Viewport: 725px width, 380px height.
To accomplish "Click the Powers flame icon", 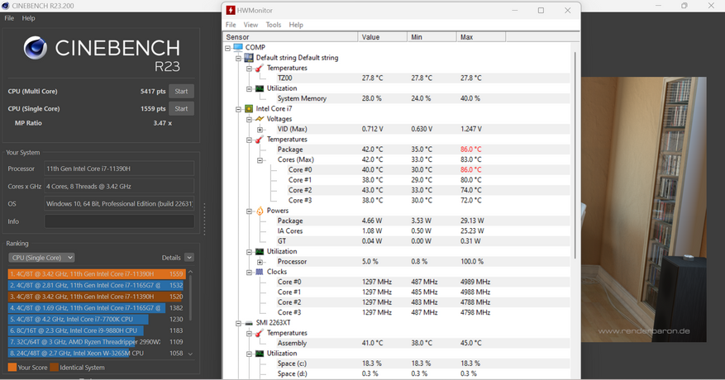I will pos(260,211).
